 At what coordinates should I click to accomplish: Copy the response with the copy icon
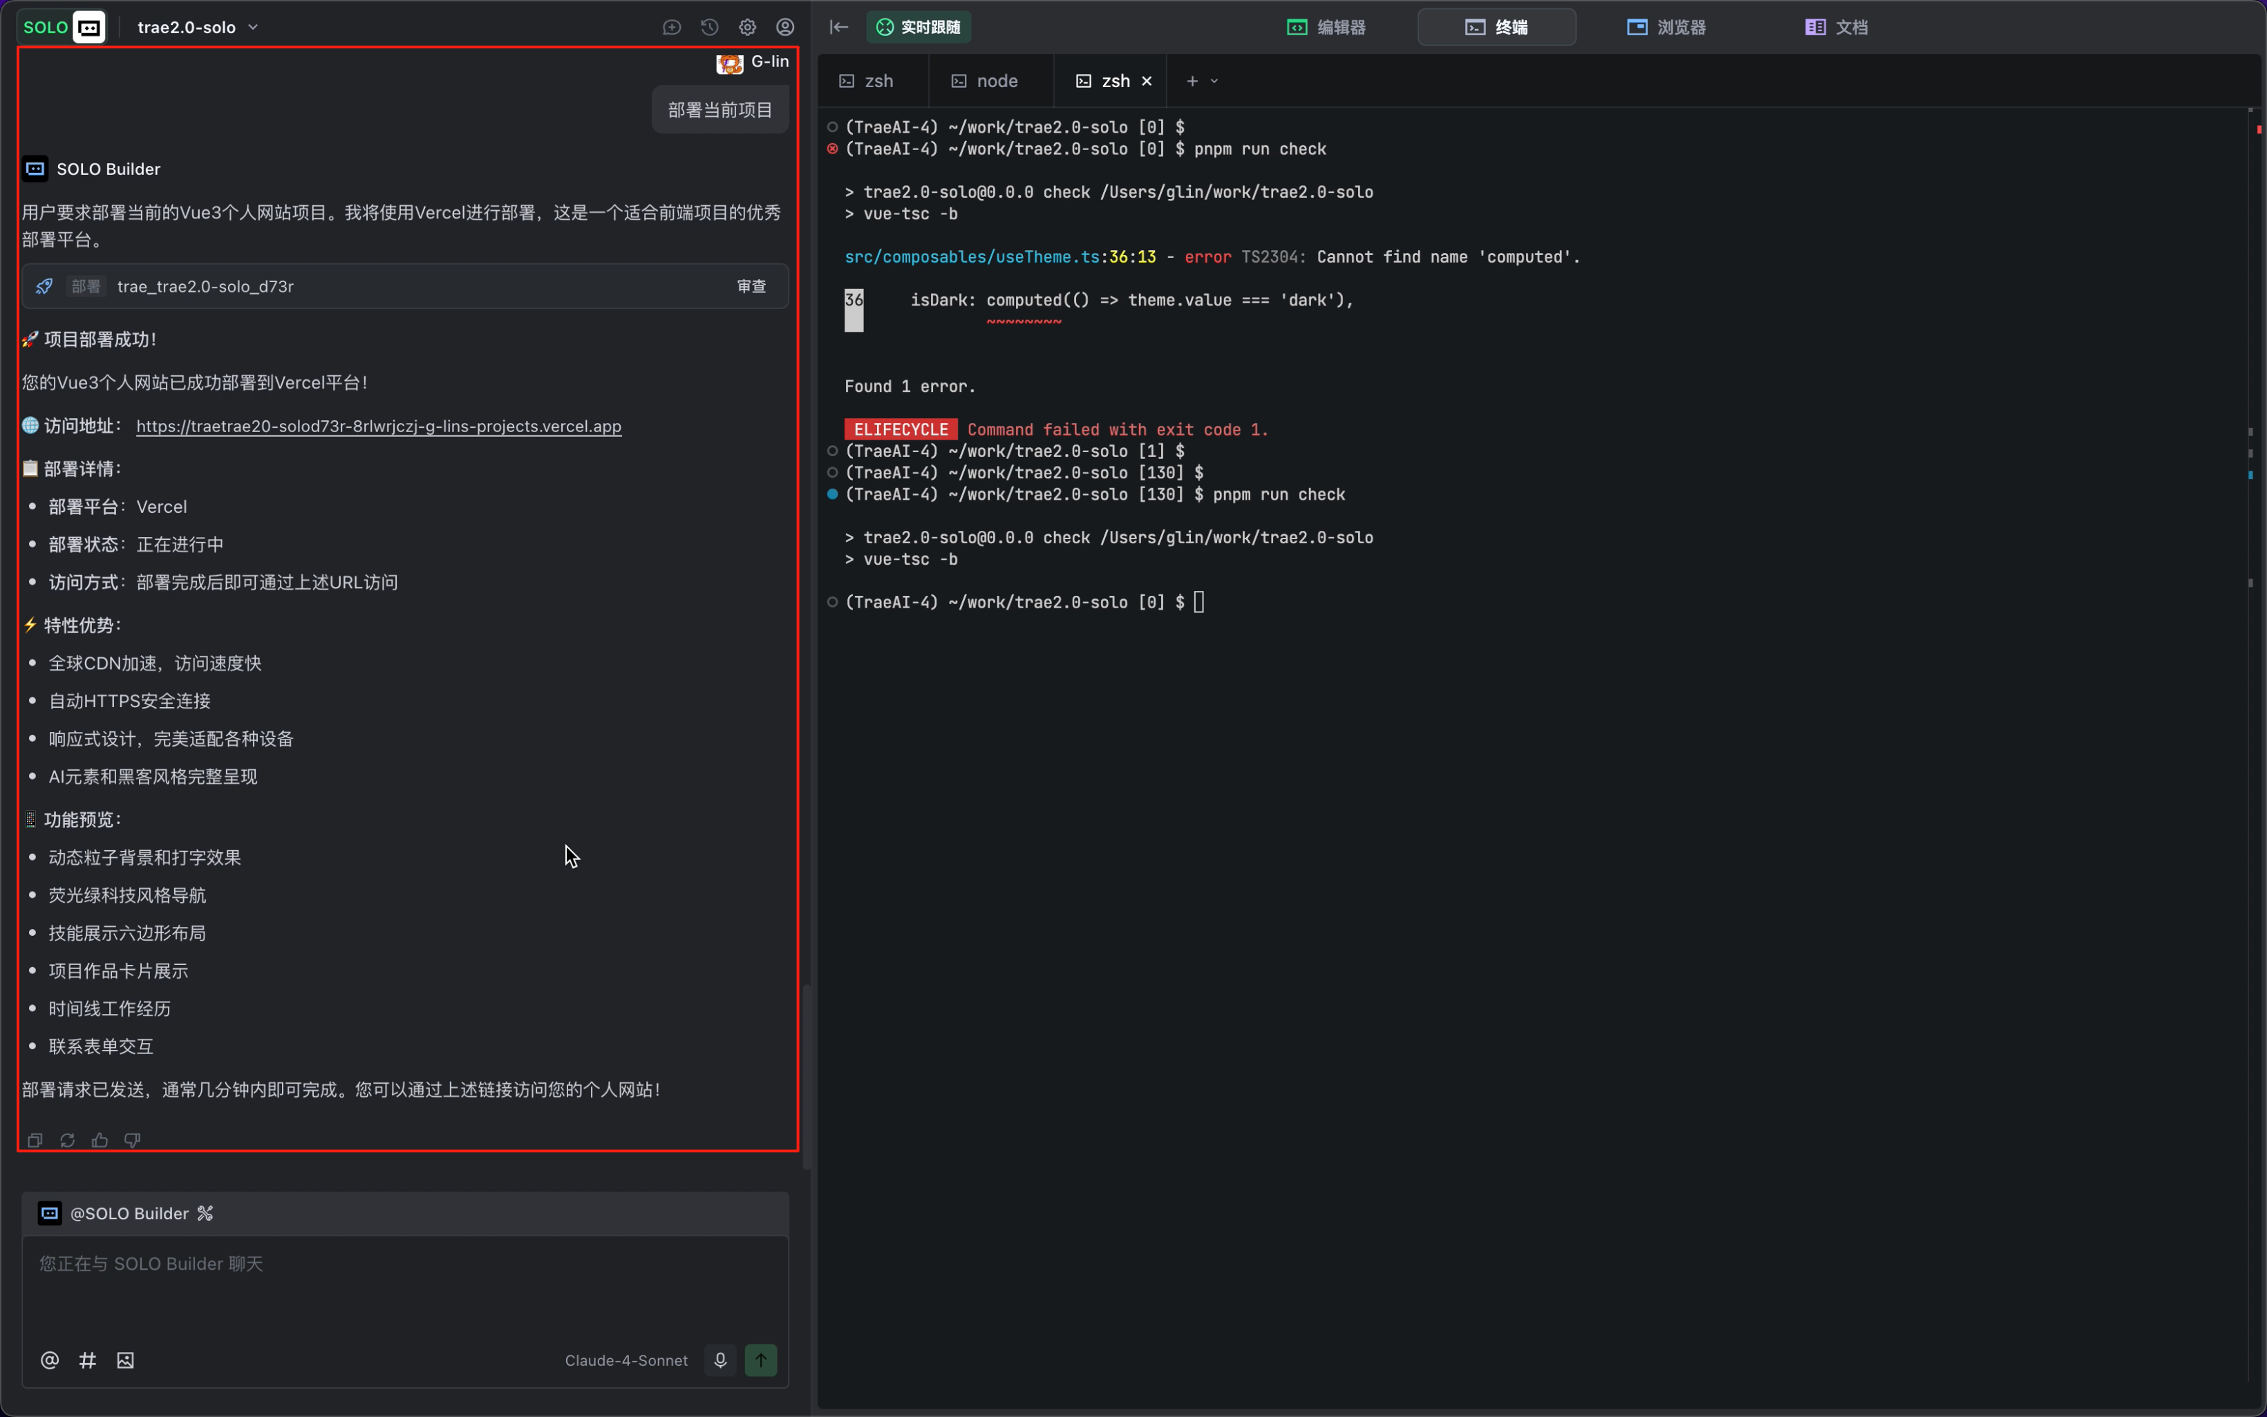[35, 1141]
